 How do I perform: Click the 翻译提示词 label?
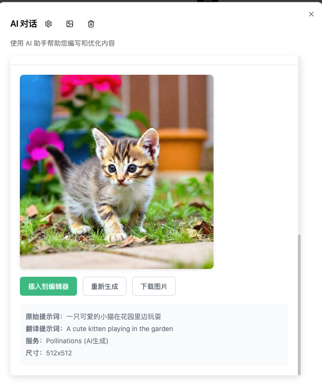(42, 329)
